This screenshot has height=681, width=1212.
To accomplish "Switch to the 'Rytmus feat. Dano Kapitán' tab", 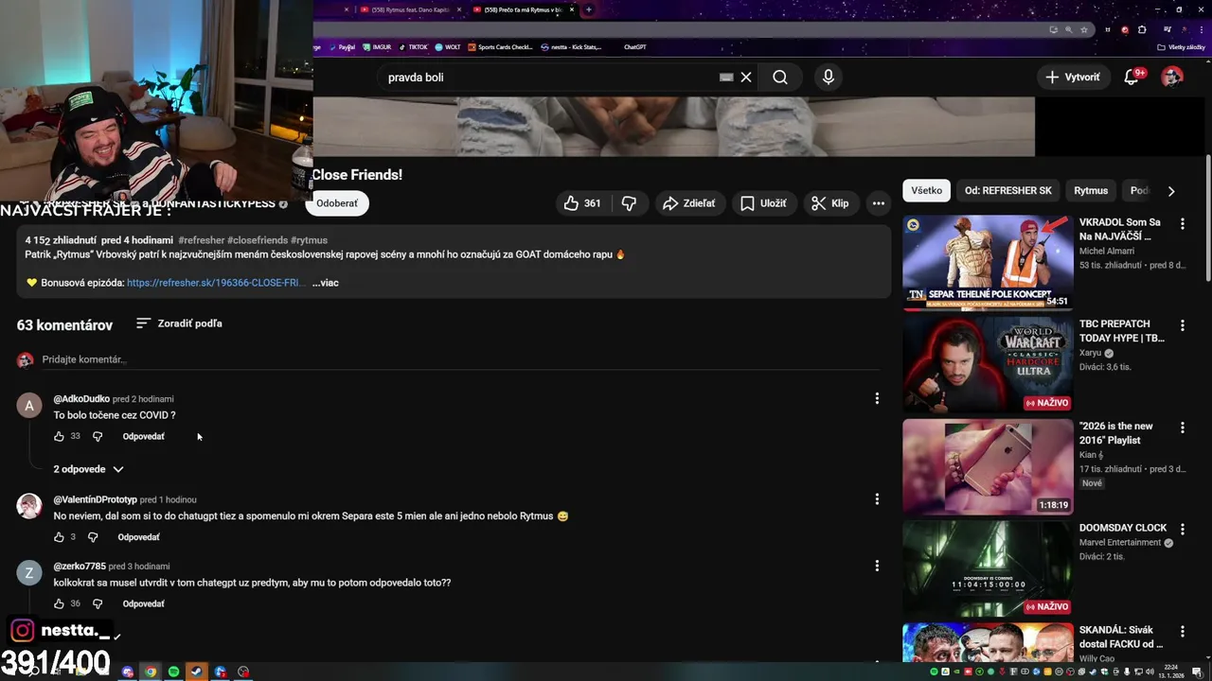I will tap(410, 9).
